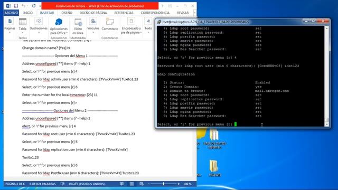Zoom out with minus button
The image size is (338, 190).
pyautogui.click(x=148, y=184)
